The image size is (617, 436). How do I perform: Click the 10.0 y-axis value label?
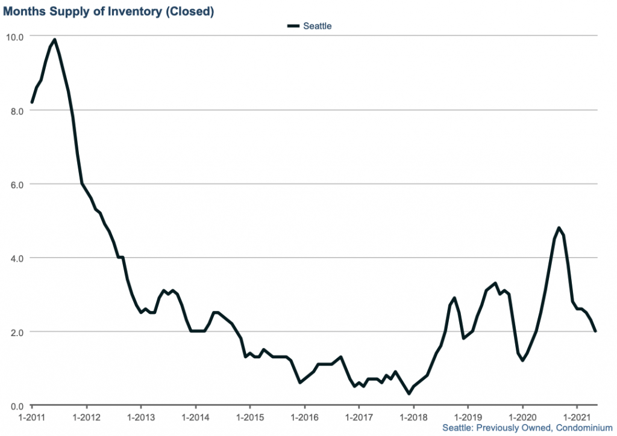15,36
